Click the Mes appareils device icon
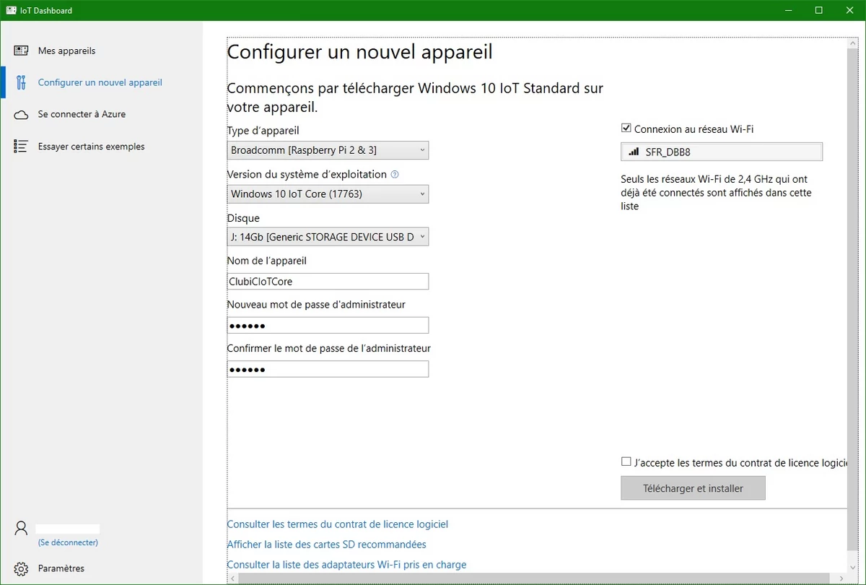 click(21, 51)
